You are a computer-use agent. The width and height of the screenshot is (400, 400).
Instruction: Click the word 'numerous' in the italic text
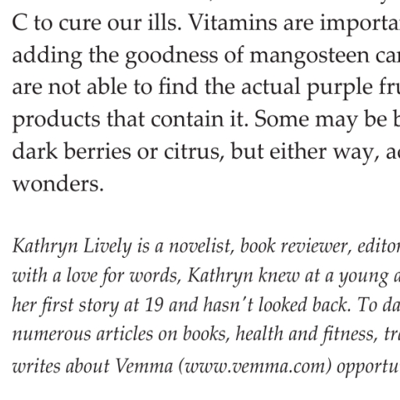pos(52,335)
